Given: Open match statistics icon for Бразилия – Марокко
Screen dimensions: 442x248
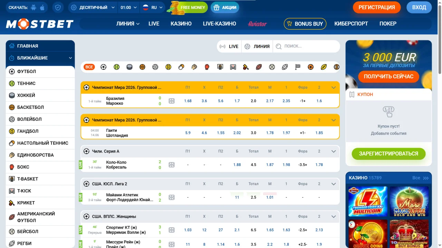Looking at the screenshot, I should tap(172, 101).
